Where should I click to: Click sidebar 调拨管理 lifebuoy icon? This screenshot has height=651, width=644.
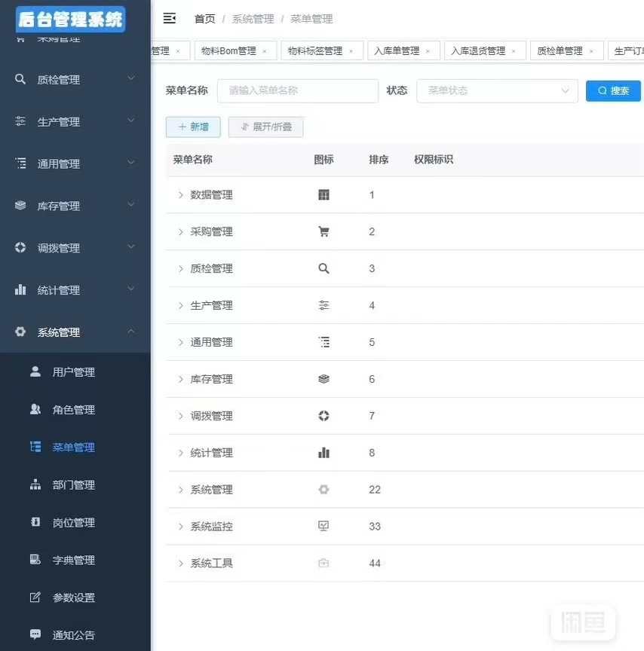pyautogui.click(x=20, y=247)
